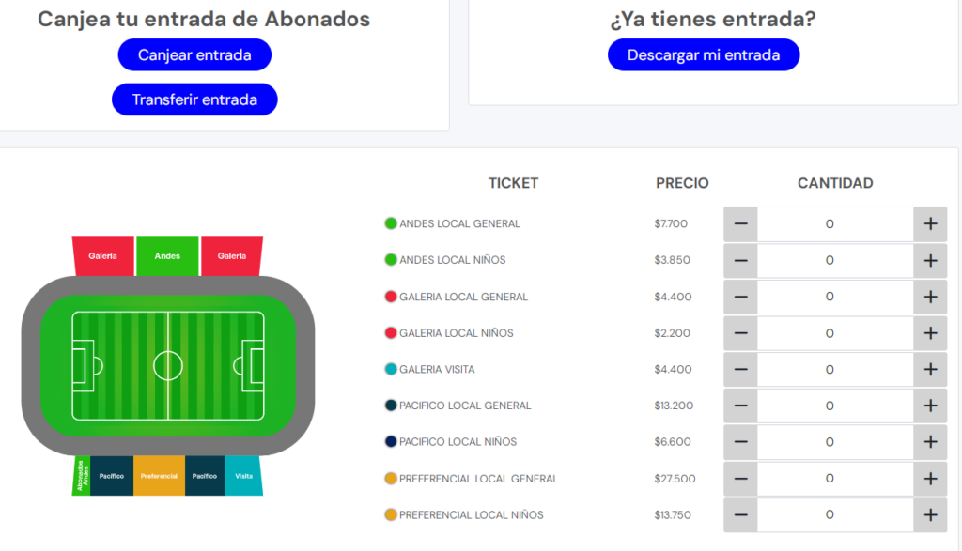Screen dimensions: 962x551
Task: Open Descargar mi entrada
Action: point(704,55)
